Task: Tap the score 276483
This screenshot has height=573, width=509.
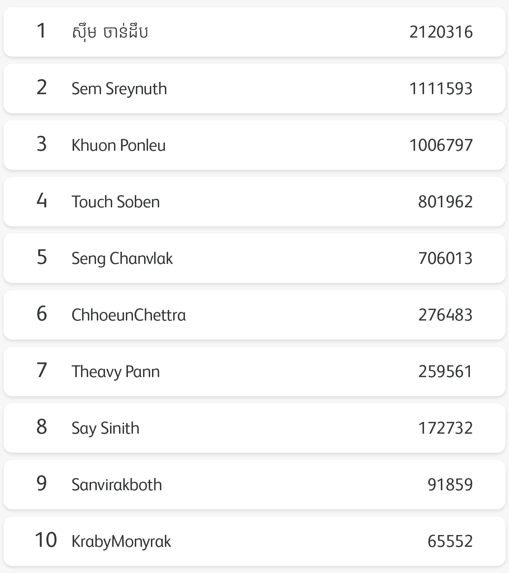Action: [x=446, y=315]
